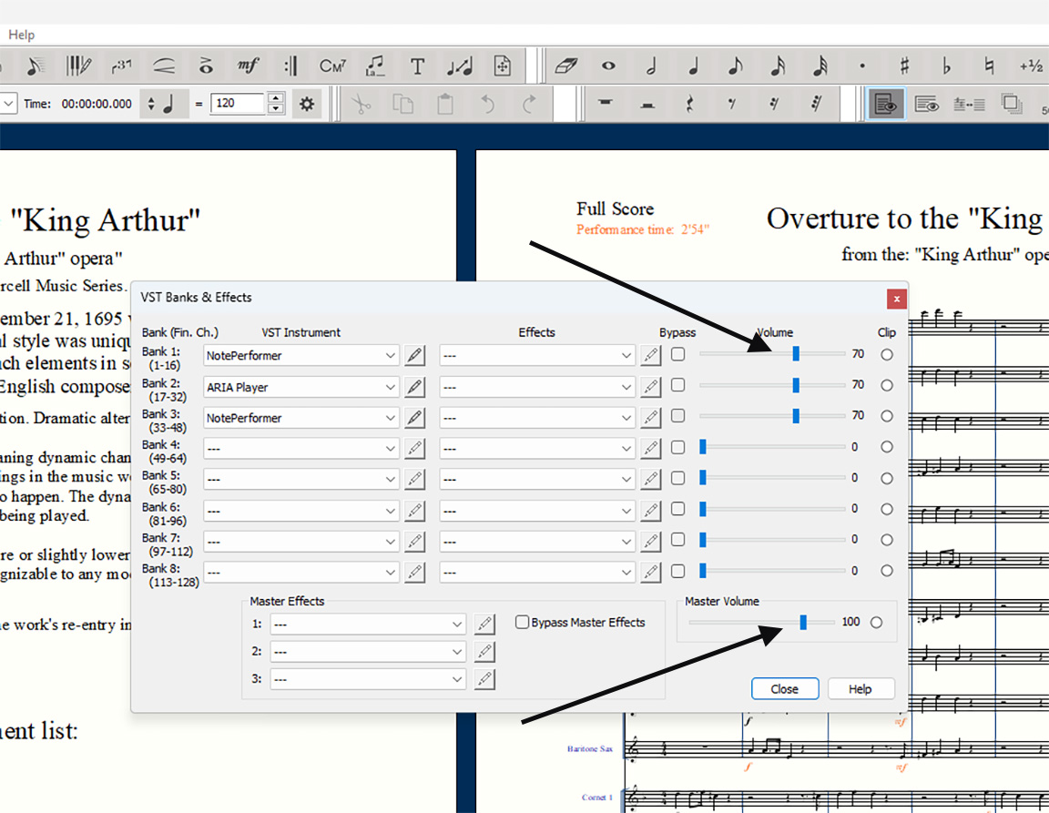Viewport: 1049px width, 813px height.
Task: Select the Lyrics tool icon
Action: 374,66
